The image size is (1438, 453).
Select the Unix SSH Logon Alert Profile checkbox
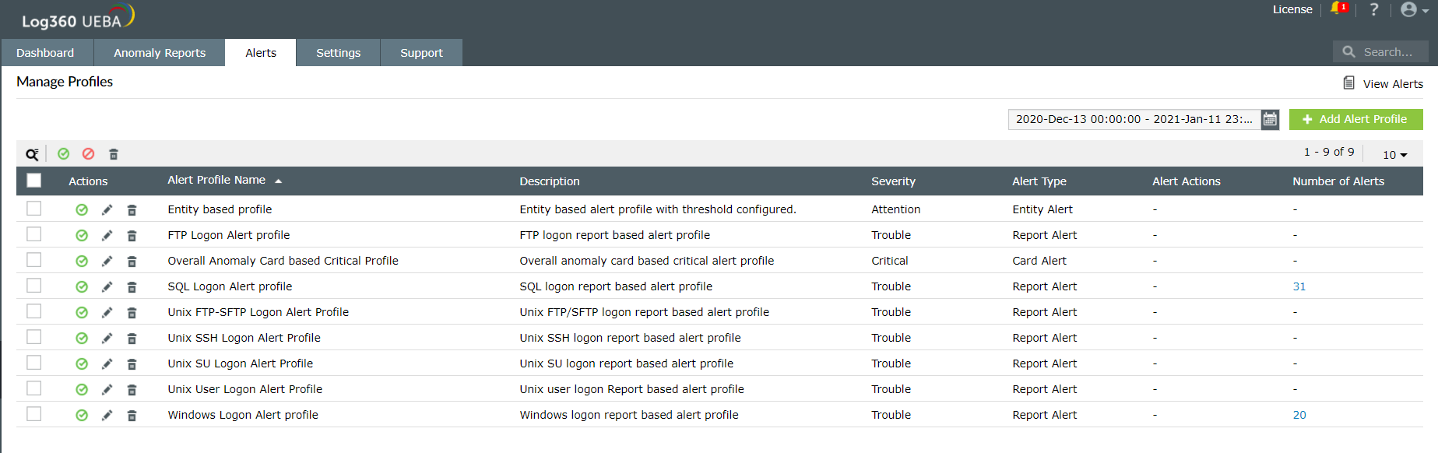click(x=34, y=337)
